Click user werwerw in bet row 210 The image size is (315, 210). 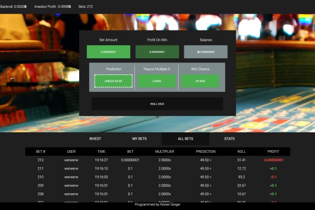coord(71,177)
